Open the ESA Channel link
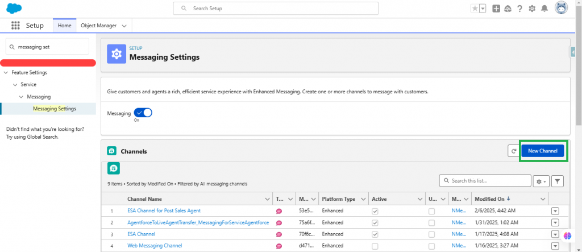582x252 pixels. (x=141, y=234)
